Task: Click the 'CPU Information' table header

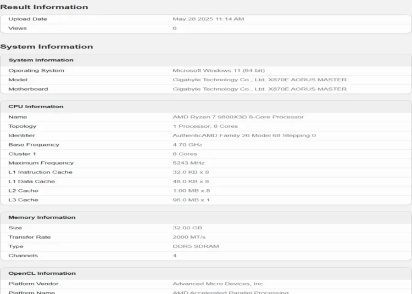Action: tap(36, 106)
